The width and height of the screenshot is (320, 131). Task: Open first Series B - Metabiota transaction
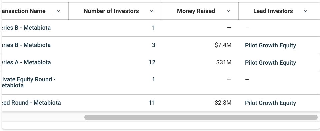coord(26,28)
